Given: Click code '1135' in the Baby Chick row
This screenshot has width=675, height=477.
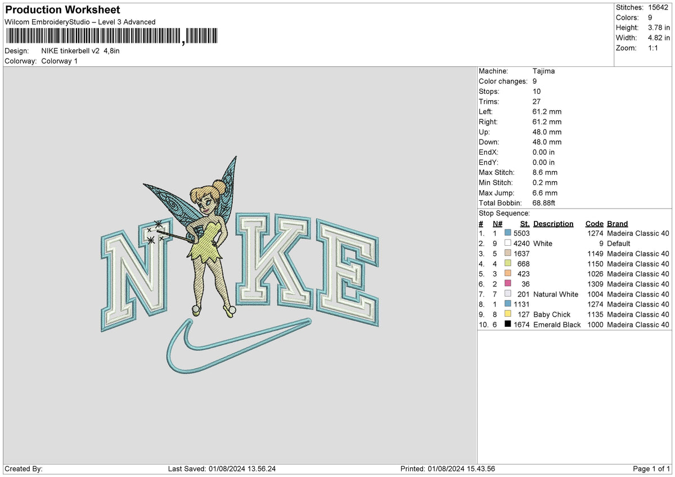Looking at the screenshot, I should pos(595,314).
